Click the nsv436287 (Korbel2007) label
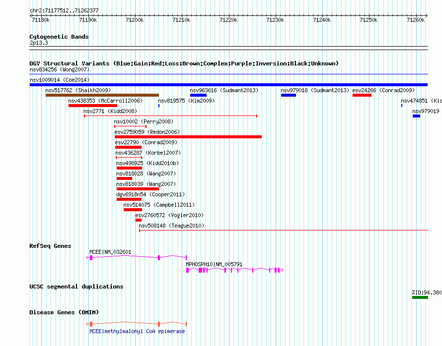The image size is (442, 346). pos(148,153)
